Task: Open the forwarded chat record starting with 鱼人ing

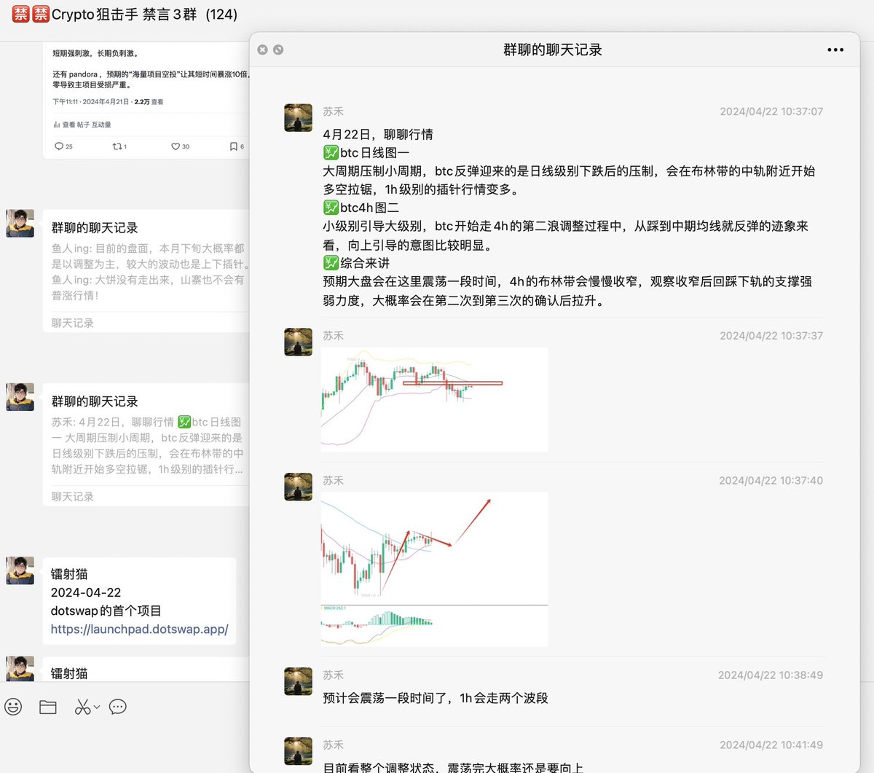Action: [146, 271]
